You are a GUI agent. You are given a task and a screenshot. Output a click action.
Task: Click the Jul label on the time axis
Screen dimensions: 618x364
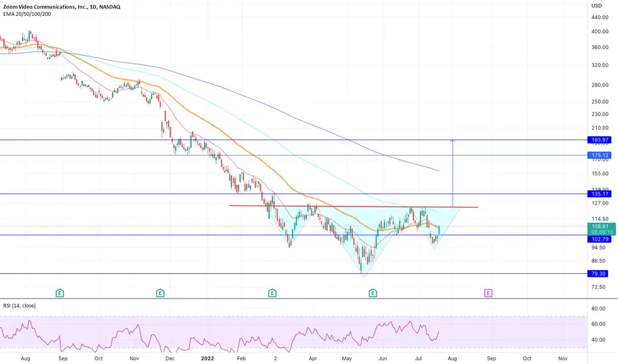(x=418, y=359)
